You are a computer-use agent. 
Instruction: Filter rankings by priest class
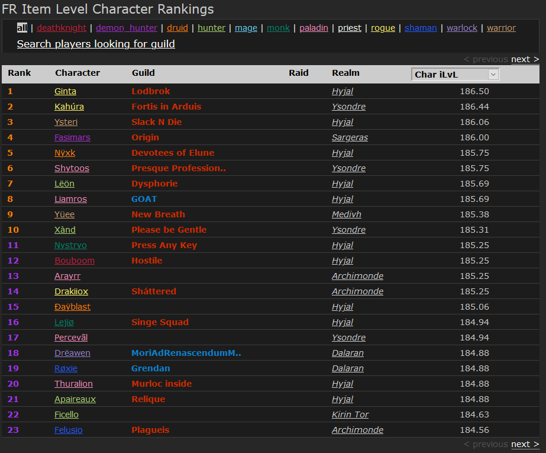pyautogui.click(x=350, y=28)
